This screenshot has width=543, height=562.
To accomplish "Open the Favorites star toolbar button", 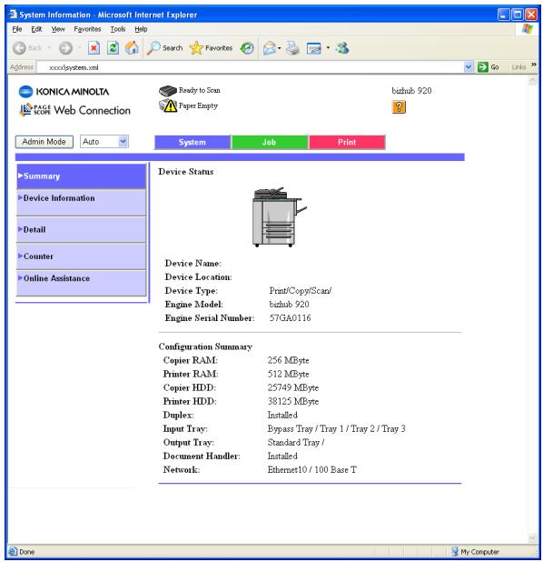I will coord(212,48).
